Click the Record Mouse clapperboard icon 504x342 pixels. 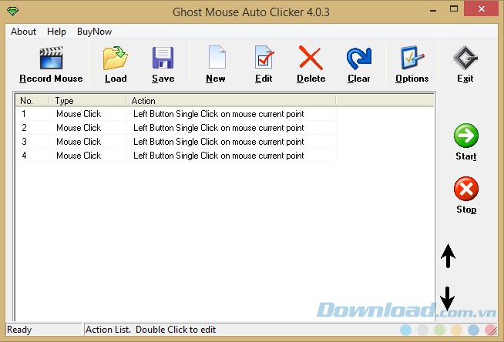pos(51,58)
